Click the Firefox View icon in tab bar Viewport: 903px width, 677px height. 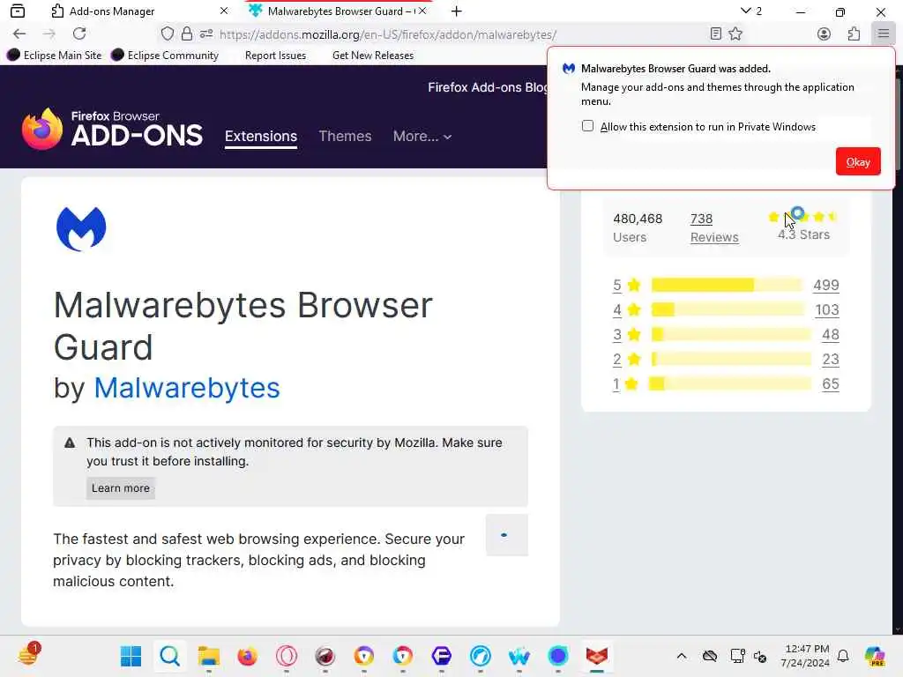point(18,11)
